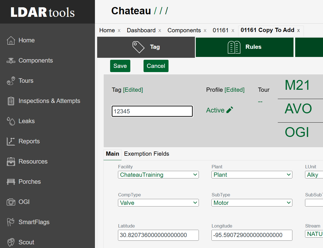Open the Tag section tab

(146, 47)
